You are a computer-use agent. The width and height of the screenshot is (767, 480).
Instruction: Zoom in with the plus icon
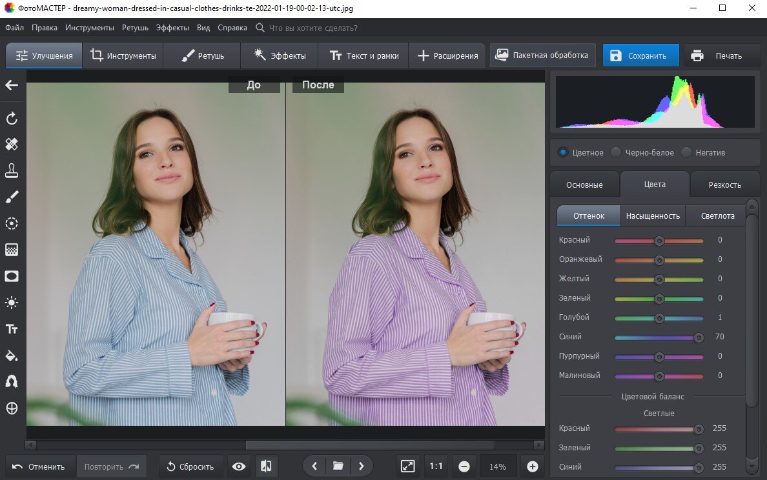tap(533, 467)
